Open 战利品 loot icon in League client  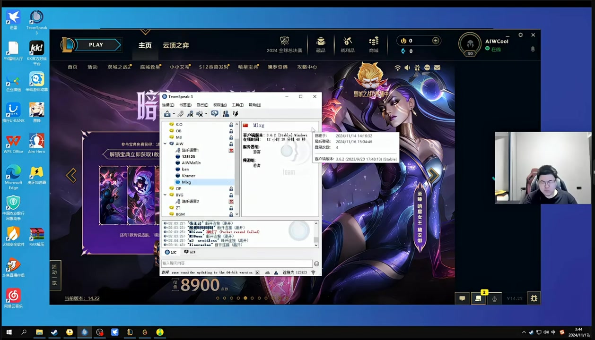[x=347, y=45]
